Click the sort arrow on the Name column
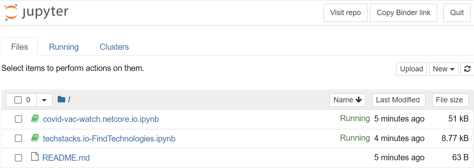Screen dimensions: 474x168 pos(359,100)
